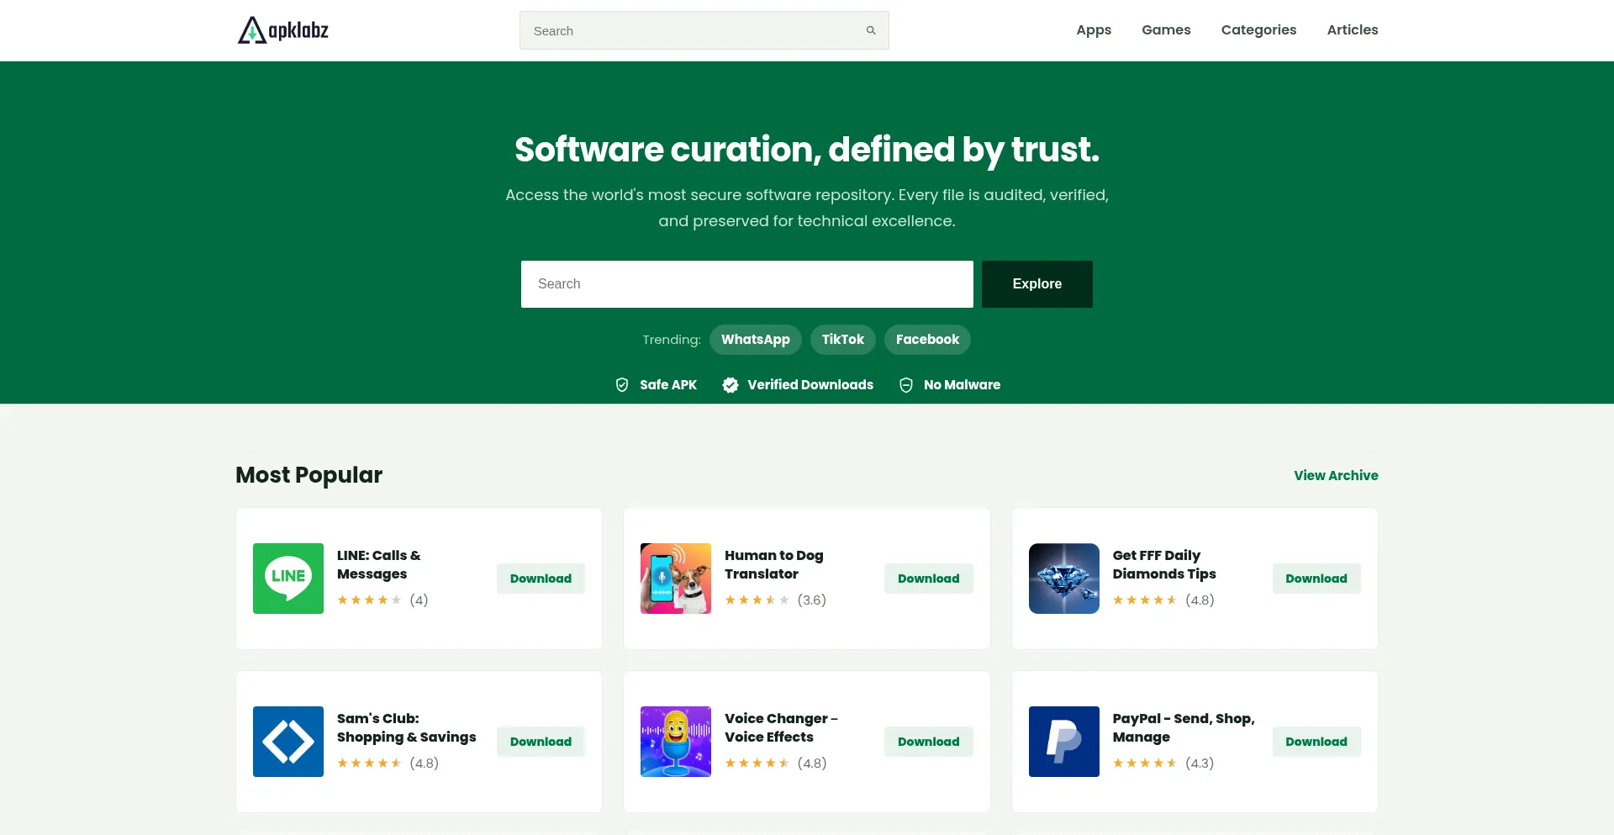Open the Sam's Club app icon
Screen dimensions: 1614x835
coord(288,742)
